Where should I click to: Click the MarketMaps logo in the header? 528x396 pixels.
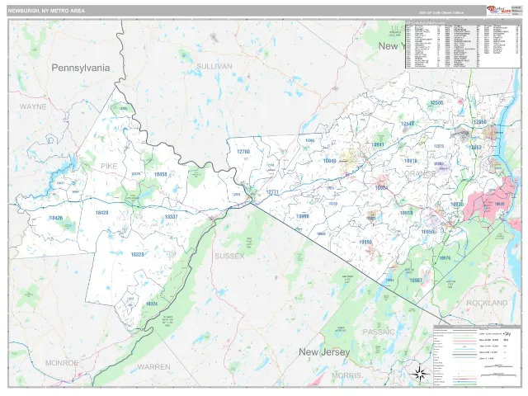498,11
